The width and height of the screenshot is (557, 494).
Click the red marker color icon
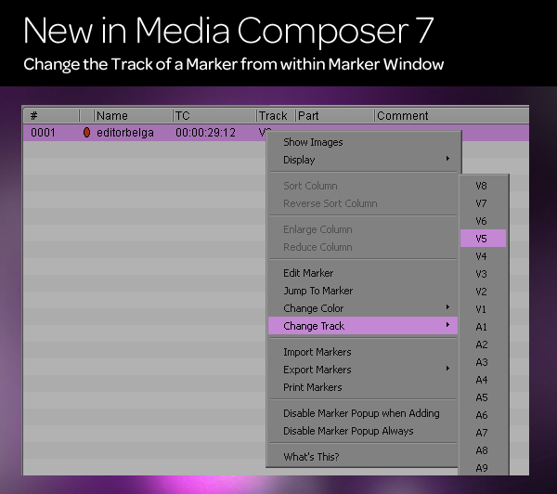[x=86, y=133]
